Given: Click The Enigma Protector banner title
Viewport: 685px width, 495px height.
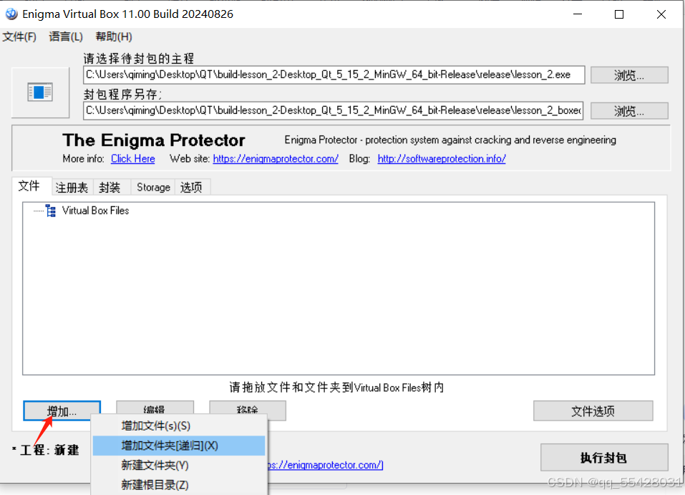Looking at the screenshot, I should click(154, 140).
